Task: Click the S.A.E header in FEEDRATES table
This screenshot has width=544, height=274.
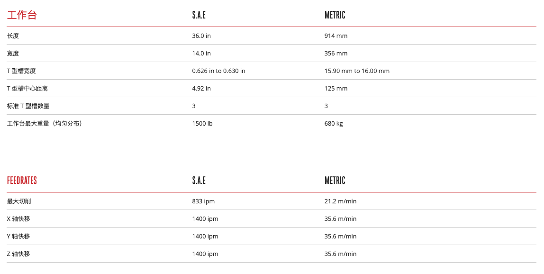Action: coord(199,181)
